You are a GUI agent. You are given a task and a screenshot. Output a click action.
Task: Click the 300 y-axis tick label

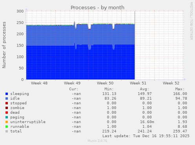tap(20, 11)
